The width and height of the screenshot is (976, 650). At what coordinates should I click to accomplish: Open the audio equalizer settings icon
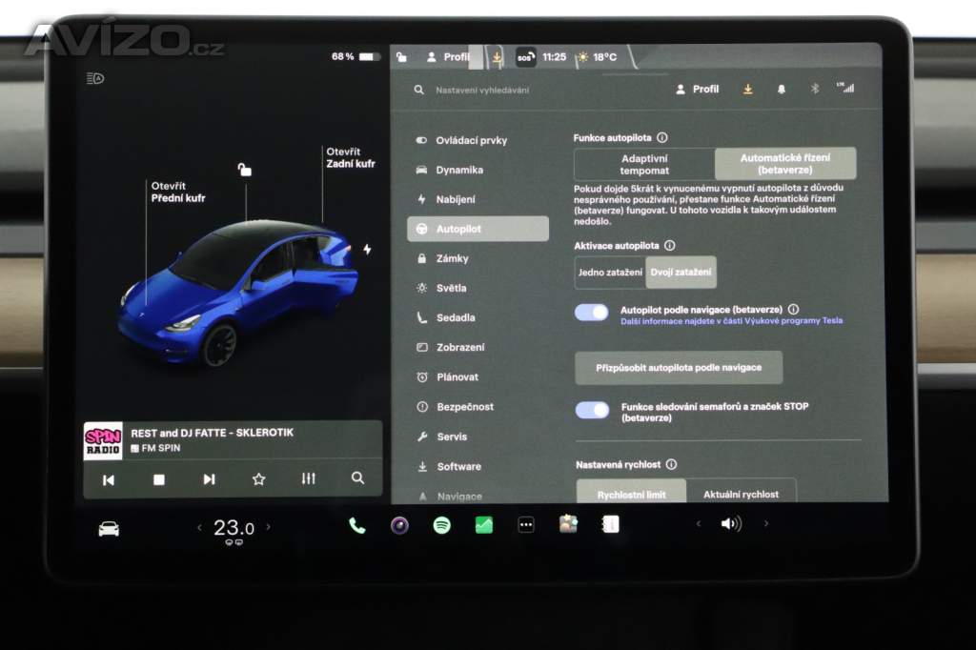click(308, 478)
